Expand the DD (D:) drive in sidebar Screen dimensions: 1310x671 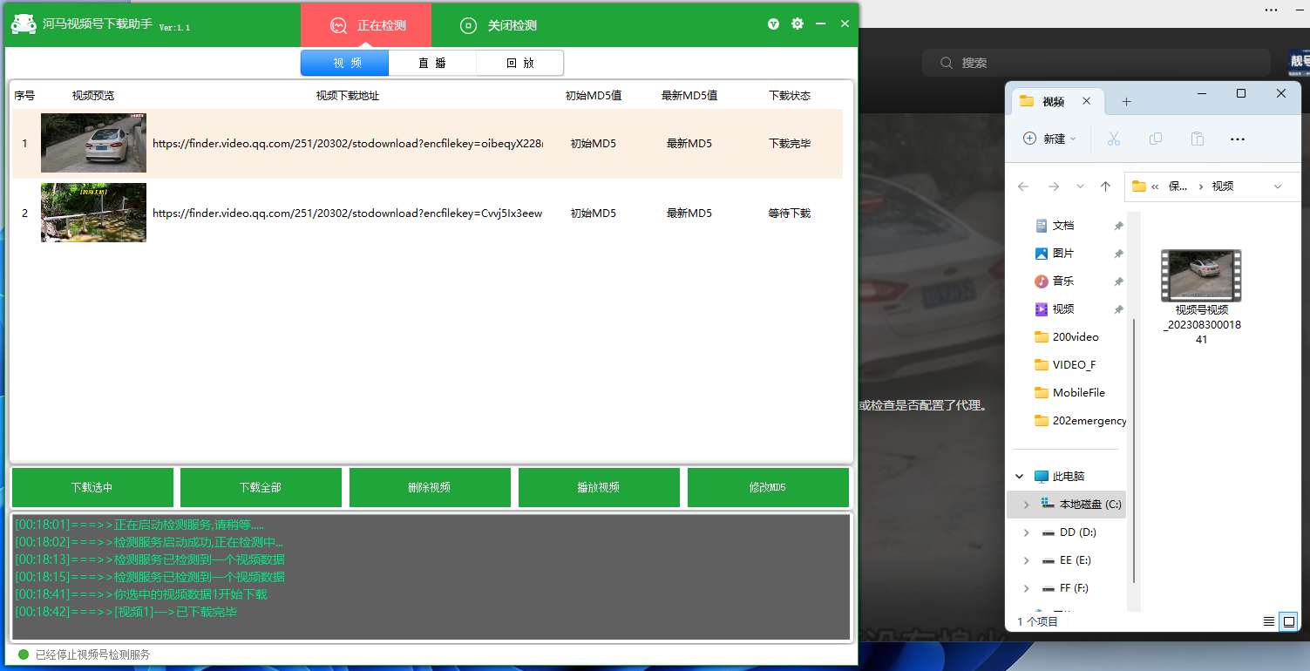(x=1026, y=532)
